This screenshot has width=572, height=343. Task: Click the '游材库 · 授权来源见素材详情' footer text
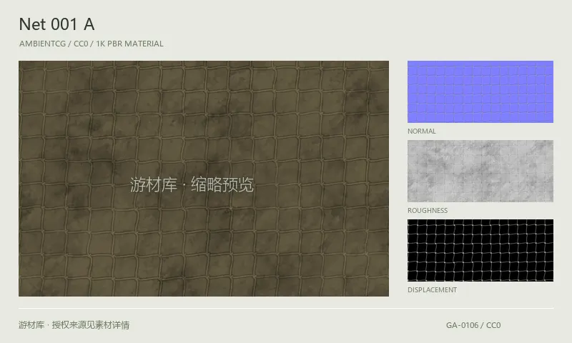point(74,324)
